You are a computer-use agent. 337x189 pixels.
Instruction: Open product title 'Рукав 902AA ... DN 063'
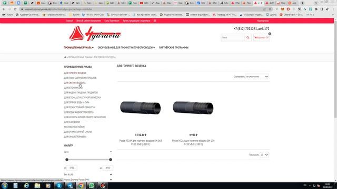(x=141, y=142)
